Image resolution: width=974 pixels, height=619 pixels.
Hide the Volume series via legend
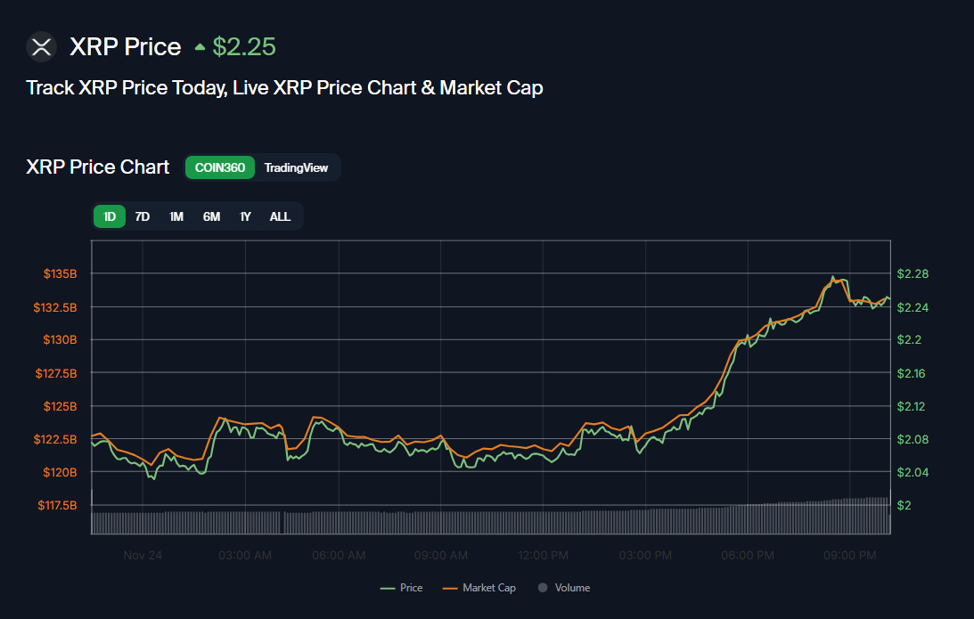click(x=563, y=588)
